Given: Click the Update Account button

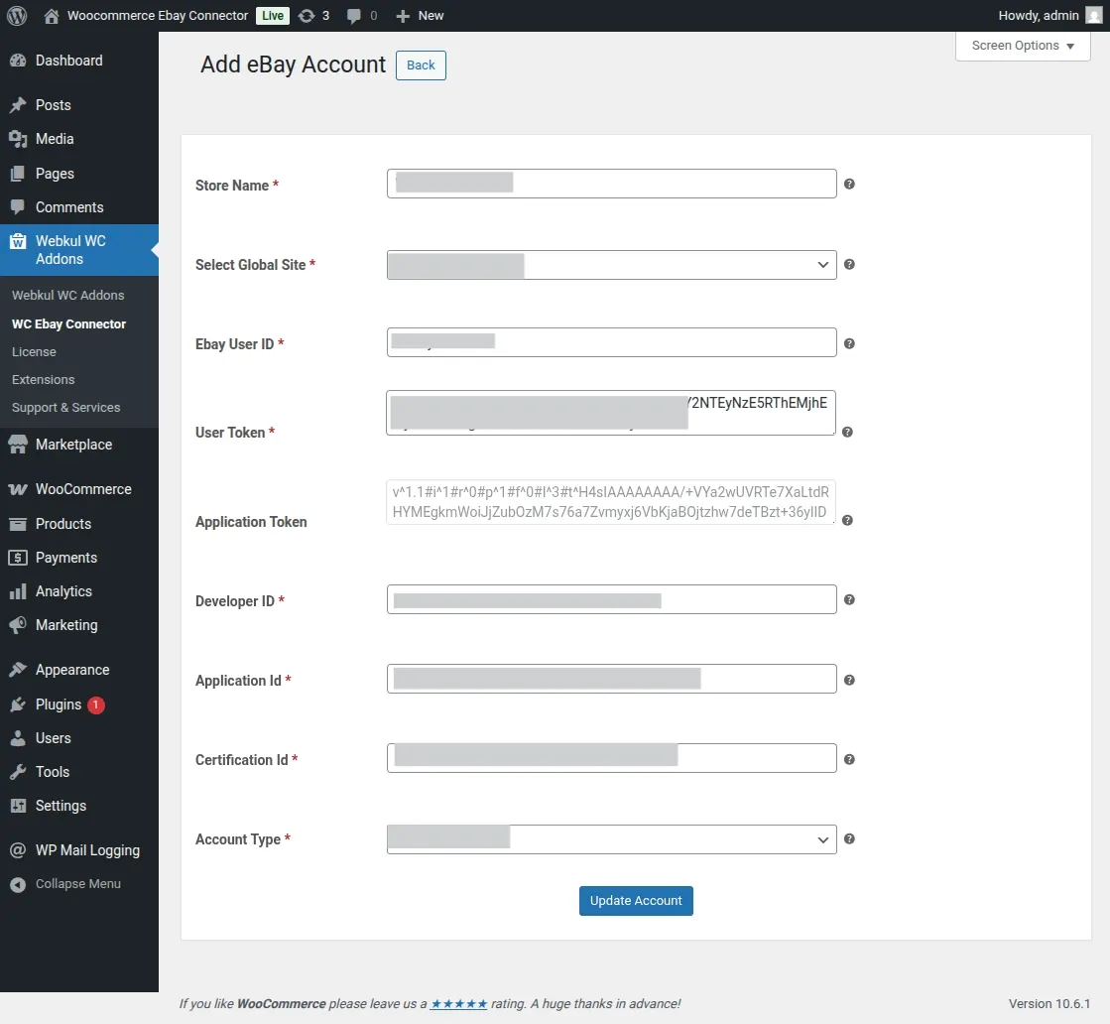Looking at the screenshot, I should click(x=636, y=901).
